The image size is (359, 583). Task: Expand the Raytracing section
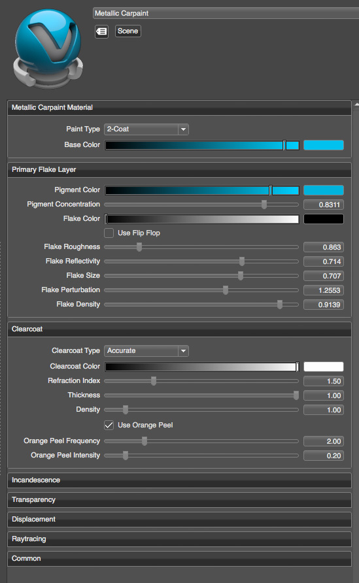(x=179, y=539)
